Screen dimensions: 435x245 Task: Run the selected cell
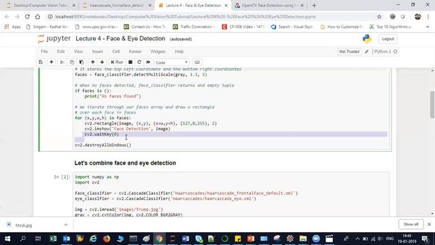[117, 62]
